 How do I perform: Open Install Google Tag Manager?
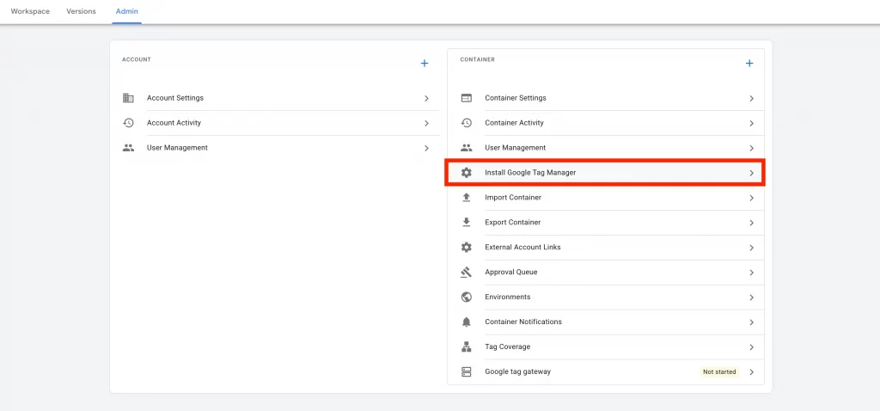(x=530, y=173)
